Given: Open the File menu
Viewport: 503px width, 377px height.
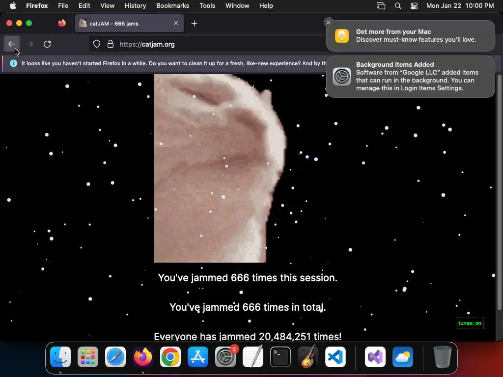Looking at the screenshot, I should click(x=63, y=5).
